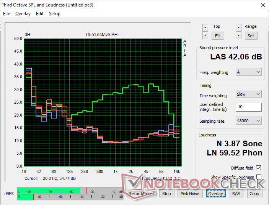This screenshot has width=269, height=205.
Task: Stop the measurement with Stop button
Action: tap(167, 194)
